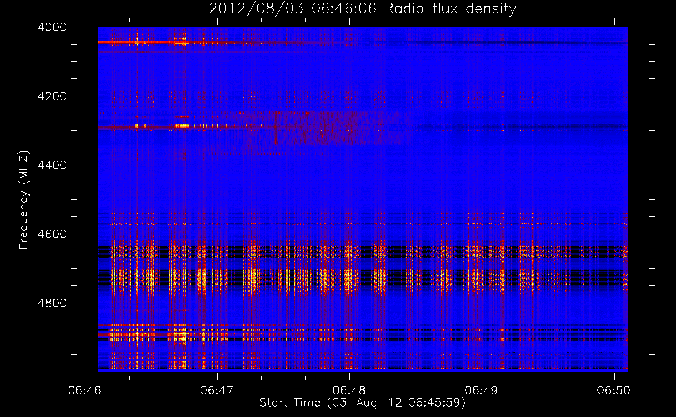Click the plot title '2012/08/03 06:46:06 Radio flux density'

[x=362, y=8]
